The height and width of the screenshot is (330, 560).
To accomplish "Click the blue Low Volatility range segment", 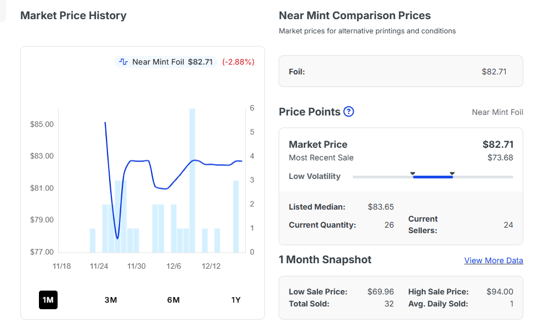I will [432, 177].
